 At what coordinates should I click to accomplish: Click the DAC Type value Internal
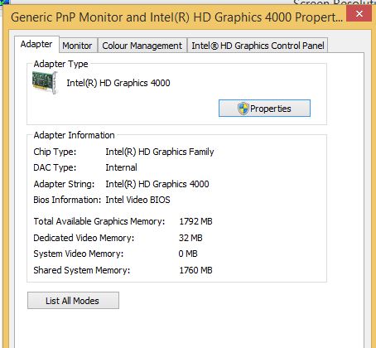point(121,167)
